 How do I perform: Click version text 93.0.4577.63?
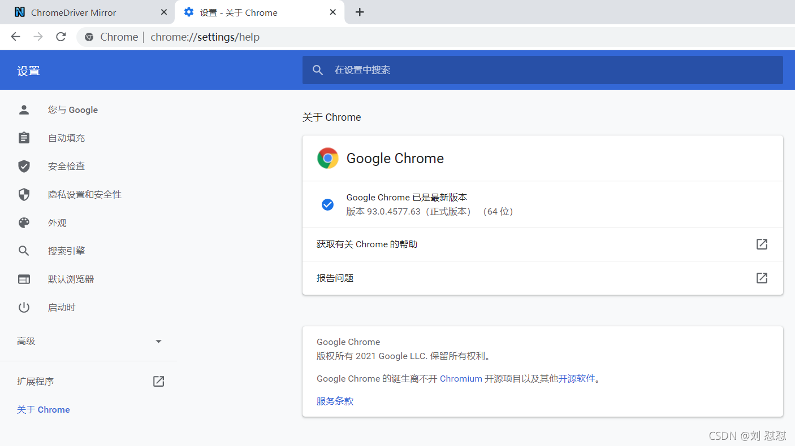coord(394,212)
